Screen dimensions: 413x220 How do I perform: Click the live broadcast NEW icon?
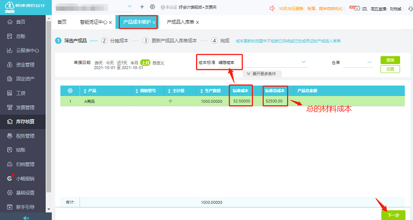(x=355, y=8)
